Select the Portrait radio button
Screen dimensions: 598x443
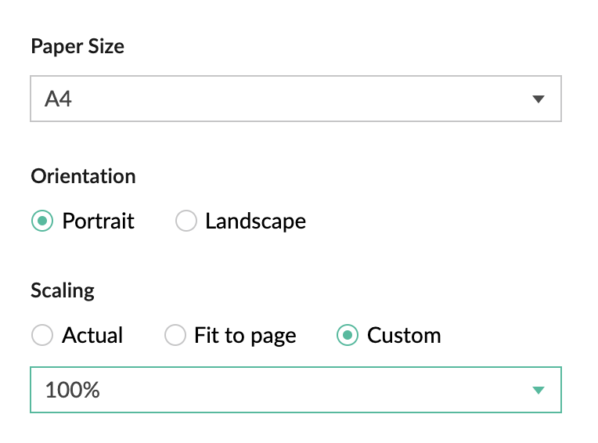pos(41,221)
